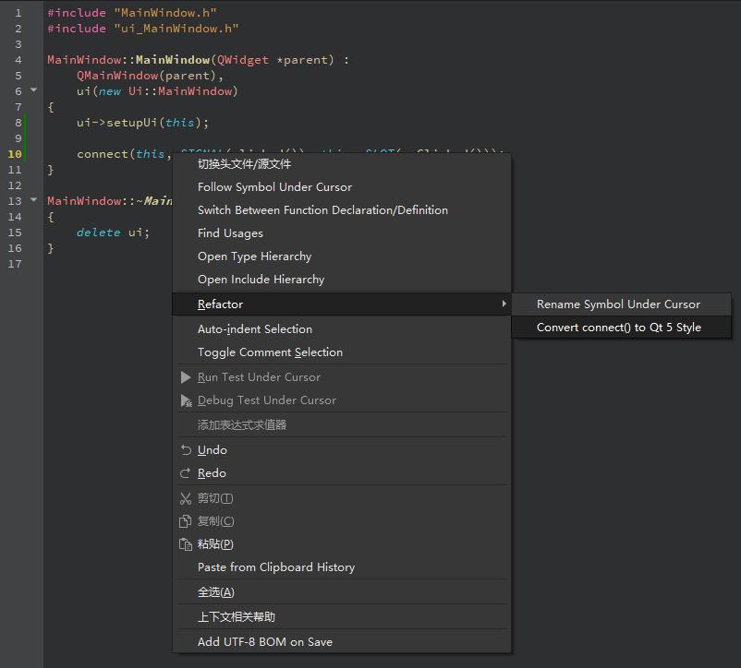Toggle Add UTF-8 BOM on Save

[342, 642]
